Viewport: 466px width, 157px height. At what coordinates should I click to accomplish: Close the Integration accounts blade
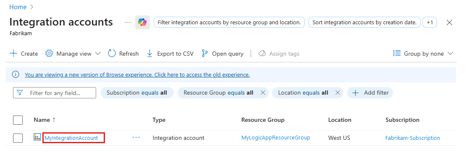pos(449,23)
